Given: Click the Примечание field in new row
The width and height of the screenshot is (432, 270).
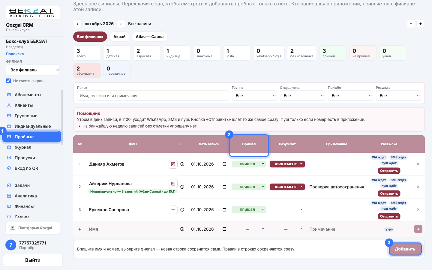Looking at the screenshot, I should [337, 229].
